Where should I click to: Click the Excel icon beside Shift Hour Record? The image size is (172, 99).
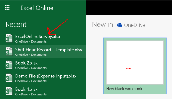(9, 51)
